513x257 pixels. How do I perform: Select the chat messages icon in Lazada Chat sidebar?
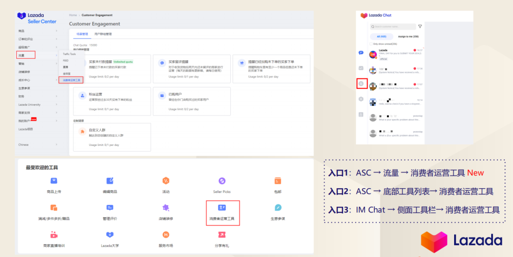coord(361,52)
